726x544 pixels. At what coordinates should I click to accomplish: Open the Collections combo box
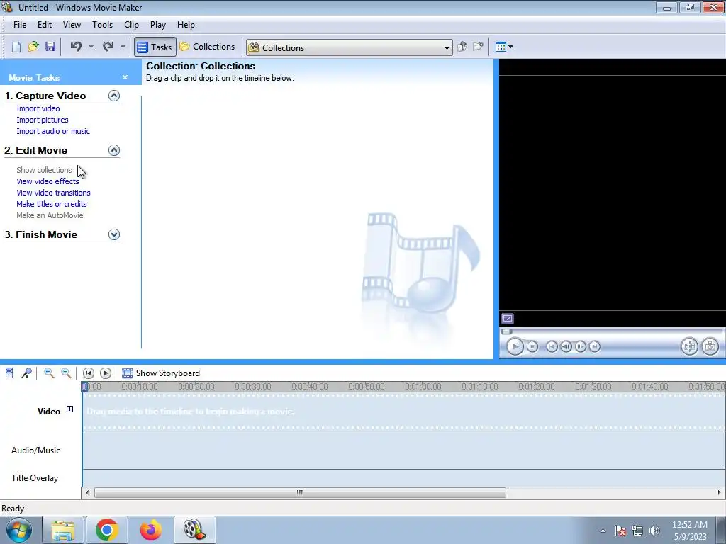coord(349,47)
